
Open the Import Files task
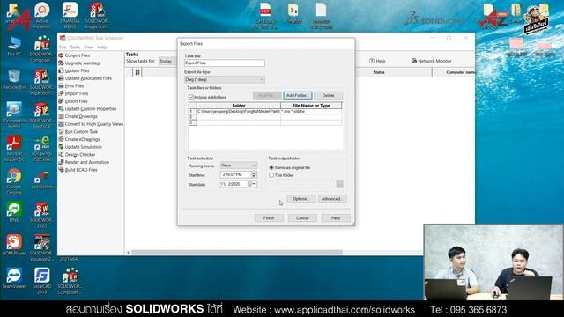point(77,93)
